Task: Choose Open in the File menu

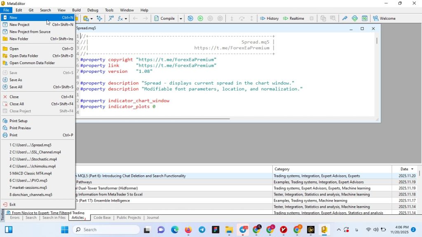Action: (38, 49)
